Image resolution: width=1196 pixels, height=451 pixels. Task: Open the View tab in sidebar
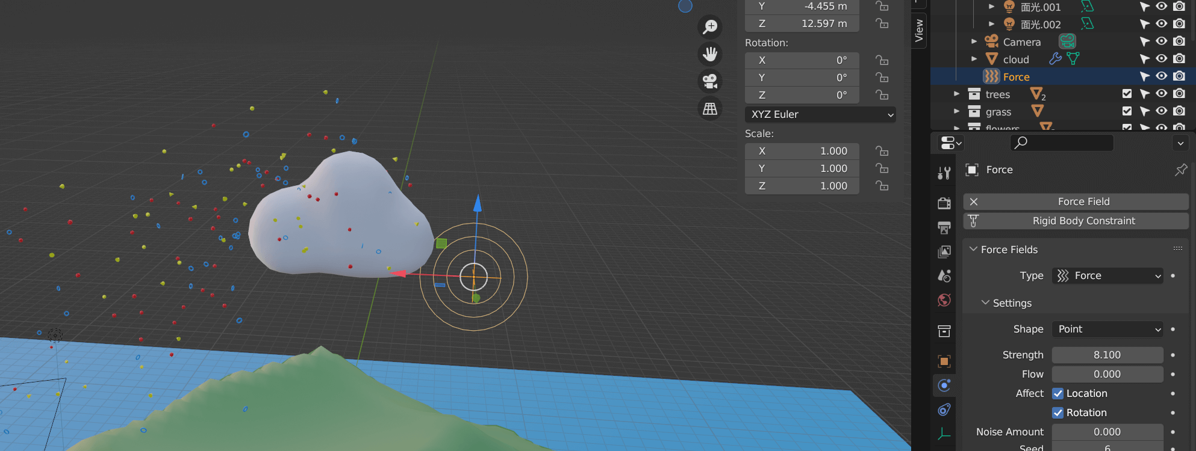coord(919,30)
